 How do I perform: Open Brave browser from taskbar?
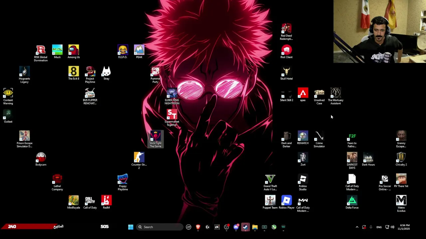[198, 227]
